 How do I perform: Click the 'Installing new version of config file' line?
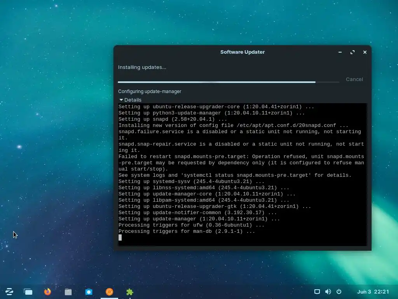233,125
